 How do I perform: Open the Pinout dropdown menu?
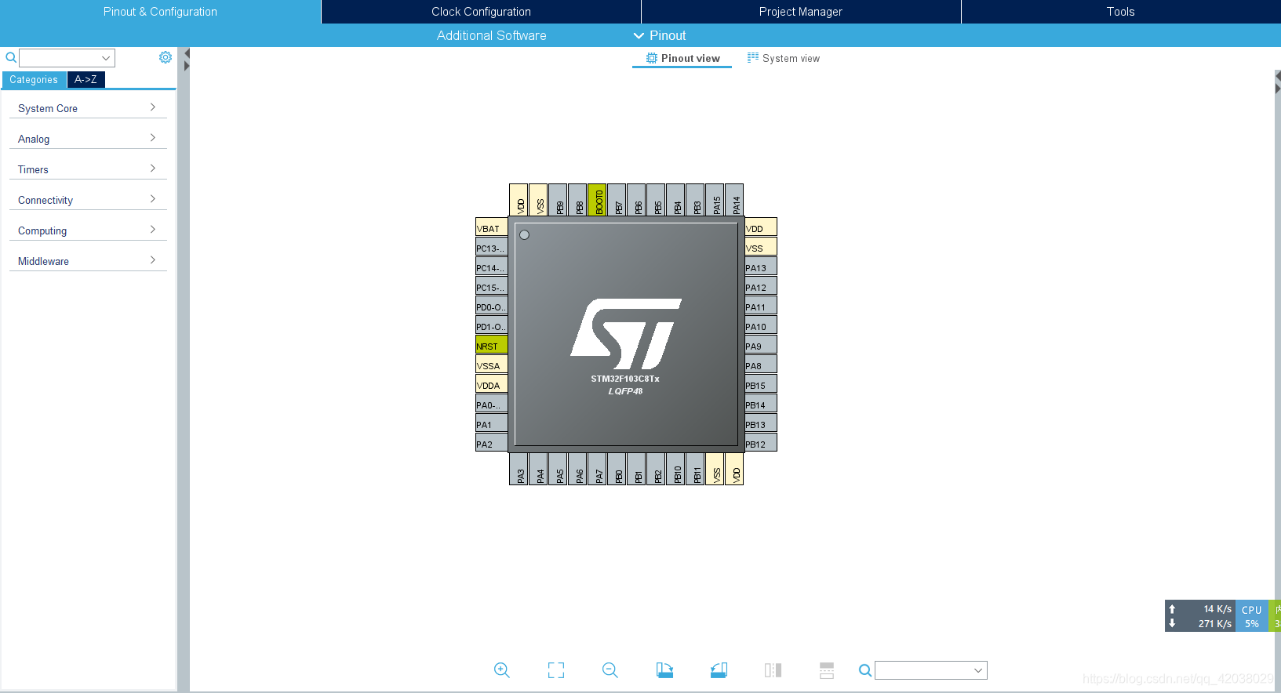coord(660,35)
